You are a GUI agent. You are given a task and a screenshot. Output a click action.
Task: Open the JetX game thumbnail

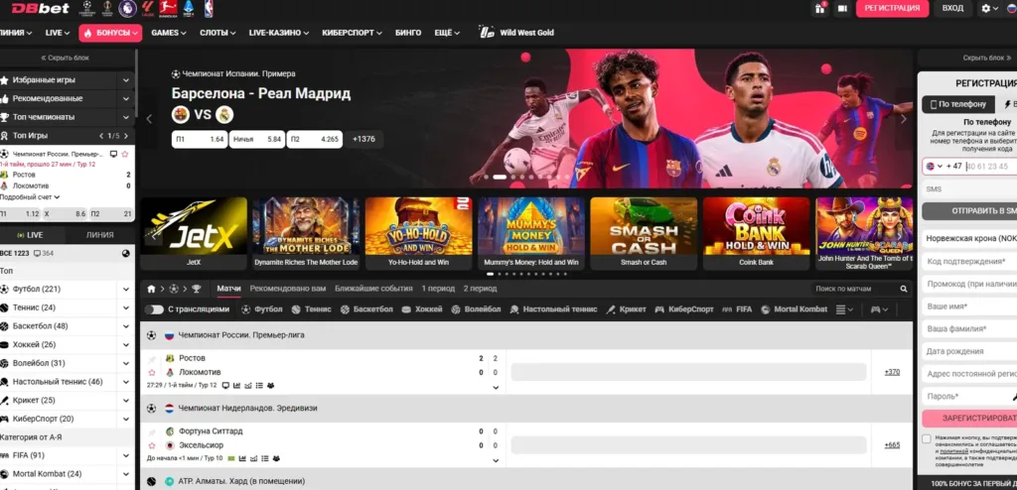(x=194, y=233)
